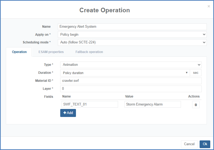The width and height of the screenshot is (214, 150).
Task: Edit the Layer field value 0
Action: point(131,89)
